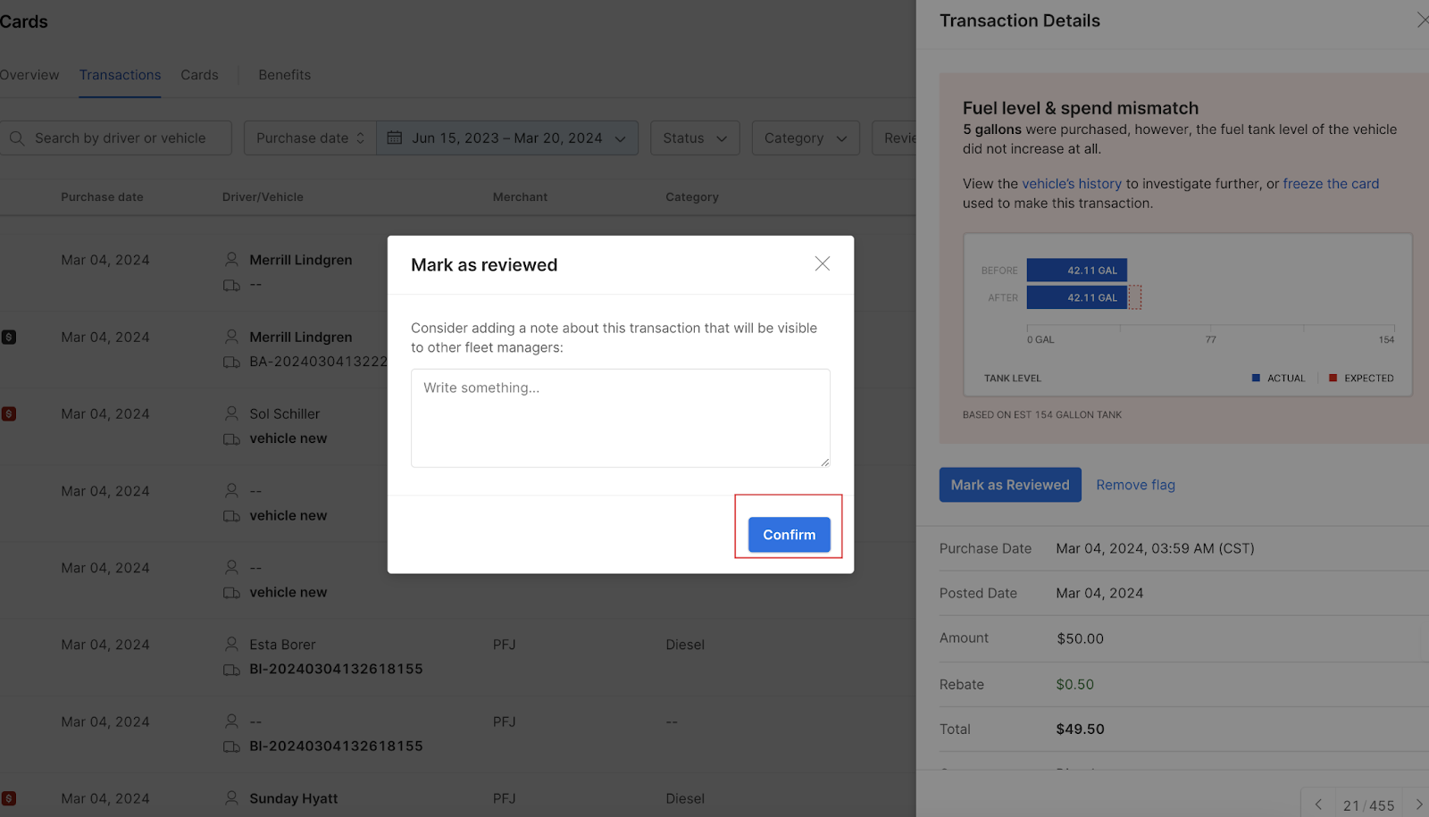This screenshot has width=1429, height=817.
Task: Click the Confirm button
Action: coord(789,535)
